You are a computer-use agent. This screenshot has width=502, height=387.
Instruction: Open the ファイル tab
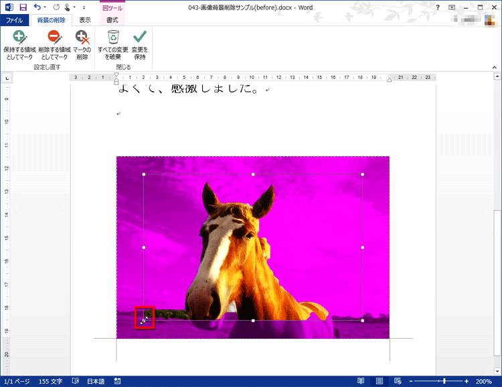pyautogui.click(x=15, y=20)
